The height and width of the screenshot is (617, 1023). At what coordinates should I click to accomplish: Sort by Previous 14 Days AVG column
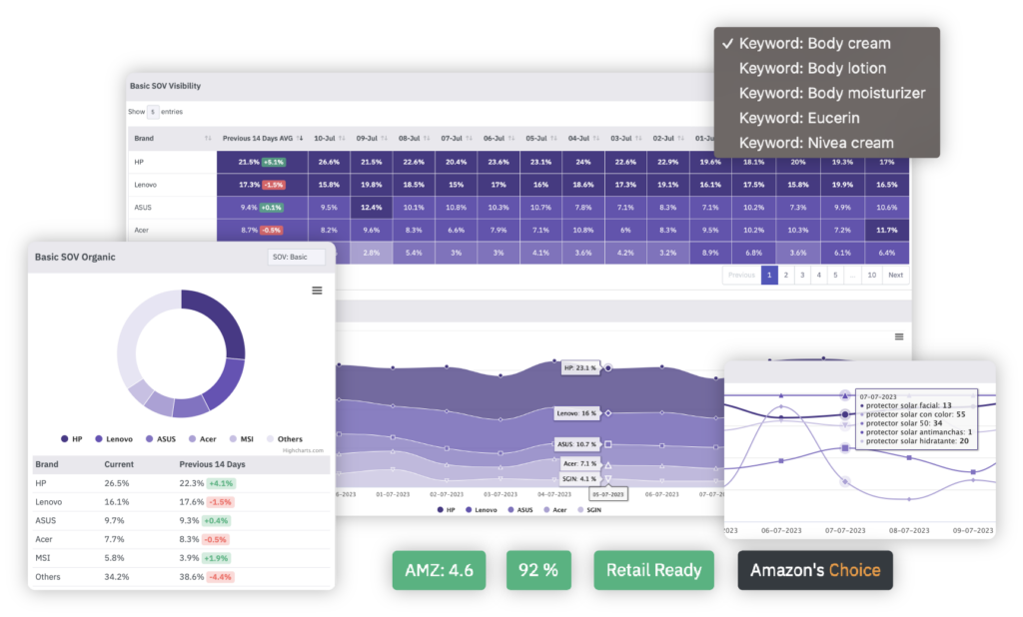tap(300, 138)
